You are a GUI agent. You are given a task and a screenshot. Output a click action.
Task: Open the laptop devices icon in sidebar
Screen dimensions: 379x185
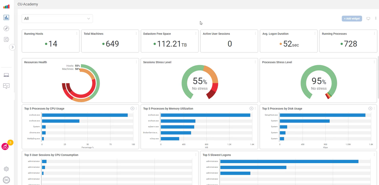(6, 75)
